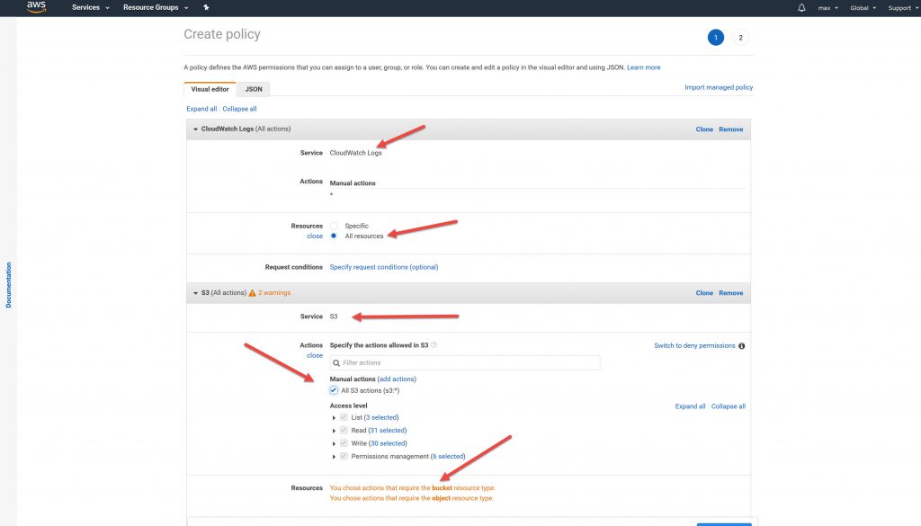Viewport: 921px width, 526px height.
Task: Click the Import managed policy link
Action: tap(718, 87)
